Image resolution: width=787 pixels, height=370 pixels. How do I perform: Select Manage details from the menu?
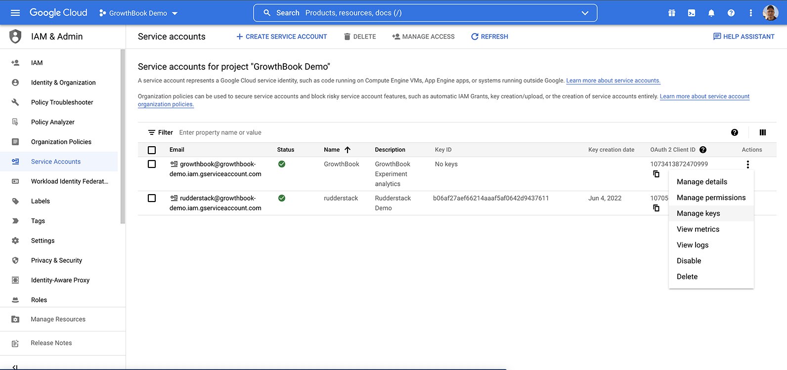711,182
